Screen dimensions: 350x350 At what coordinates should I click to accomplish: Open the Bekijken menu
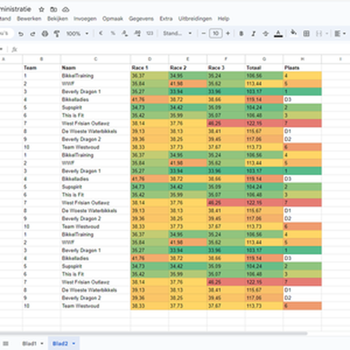(58, 19)
